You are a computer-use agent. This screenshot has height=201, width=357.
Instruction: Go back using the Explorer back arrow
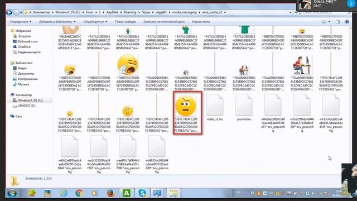click(9, 12)
